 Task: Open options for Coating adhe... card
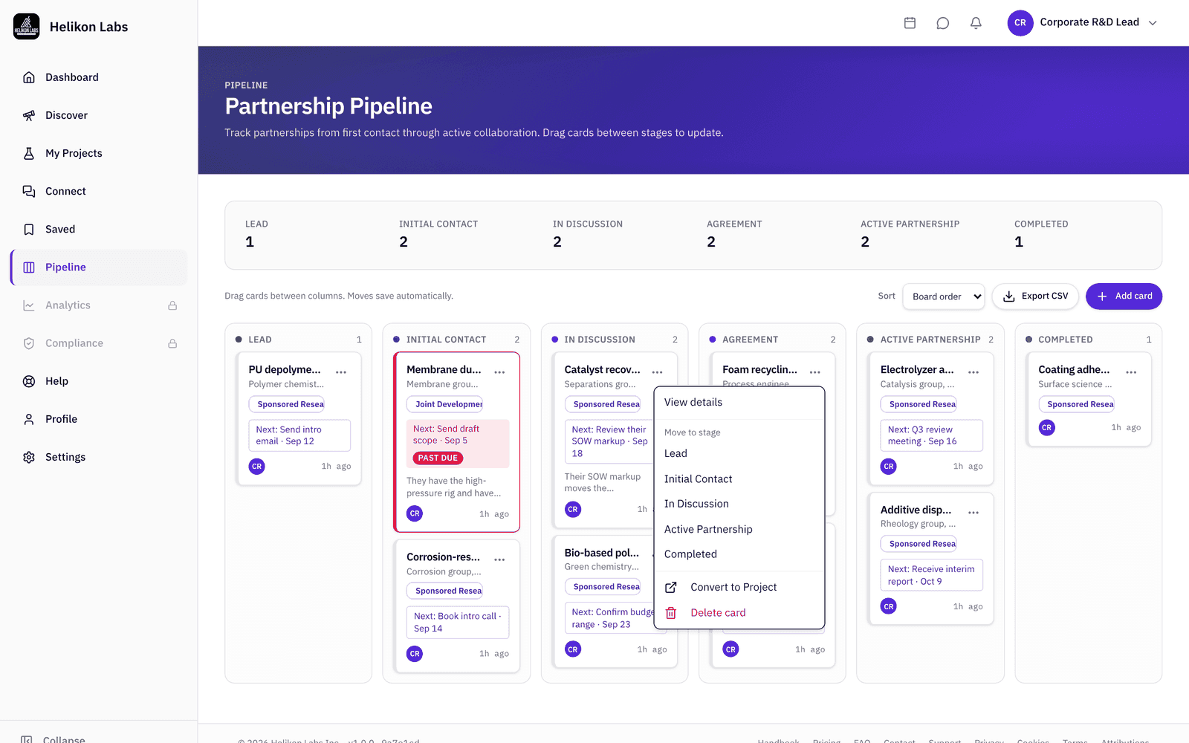tap(1131, 371)
